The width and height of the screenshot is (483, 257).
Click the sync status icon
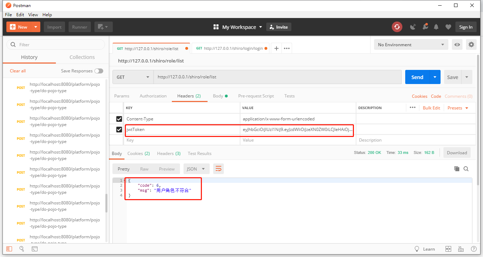(397, 27)
